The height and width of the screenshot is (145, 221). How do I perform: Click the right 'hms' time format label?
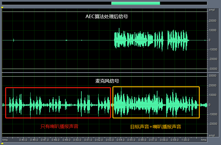[x=203, y=140]
